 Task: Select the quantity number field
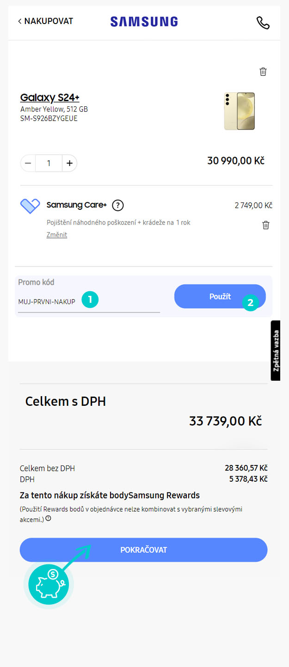[x=49, y=163]
